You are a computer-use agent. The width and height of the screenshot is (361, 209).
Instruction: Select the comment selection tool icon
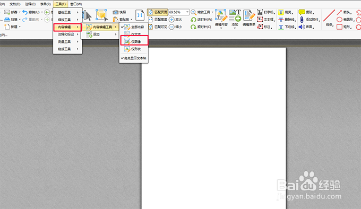pos(101,15)
